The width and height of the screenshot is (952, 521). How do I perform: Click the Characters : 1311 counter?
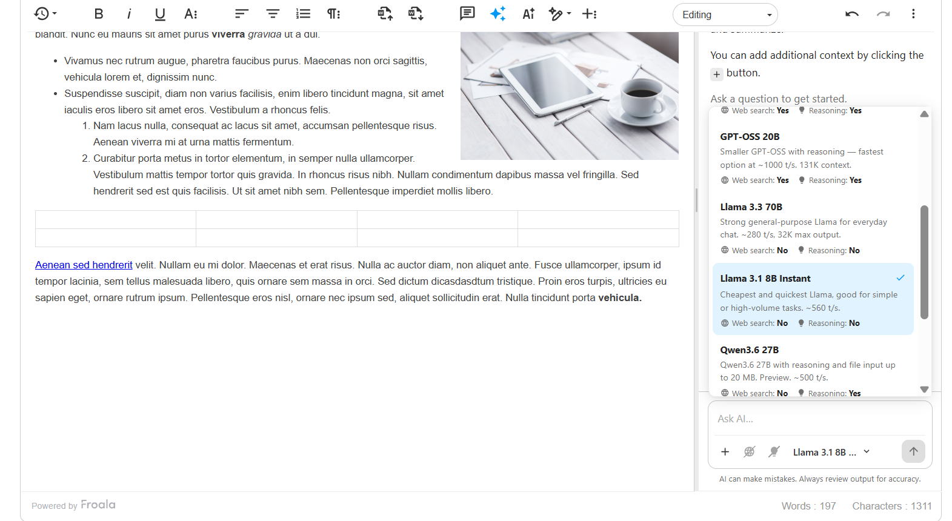(x=892, y=506)
